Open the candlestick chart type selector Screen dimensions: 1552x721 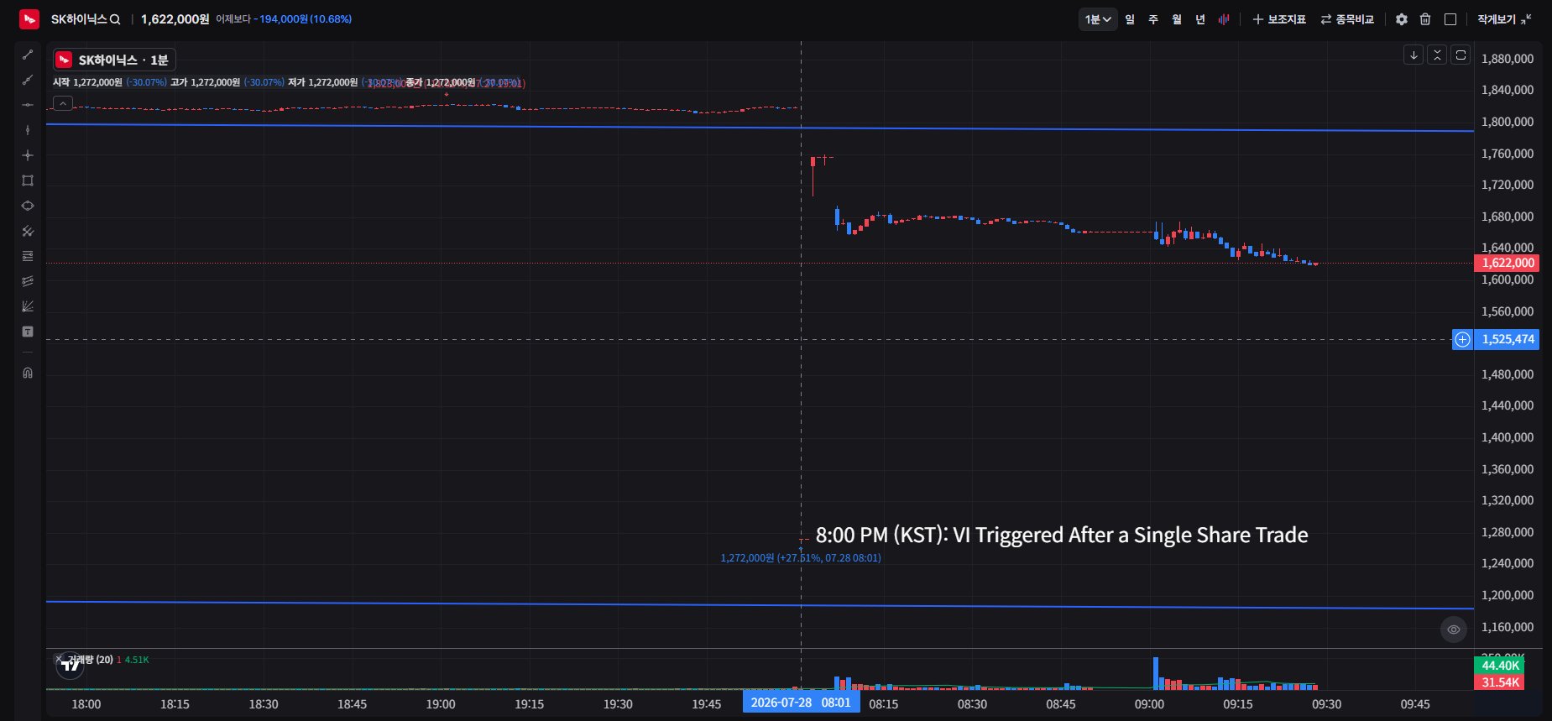(1224, 19)
